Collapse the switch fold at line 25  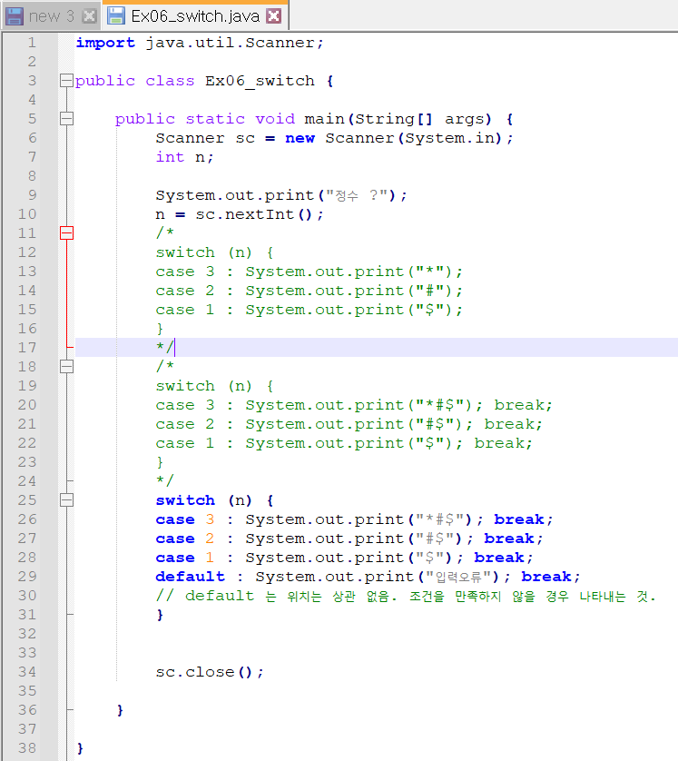click(x=66, y=499)
